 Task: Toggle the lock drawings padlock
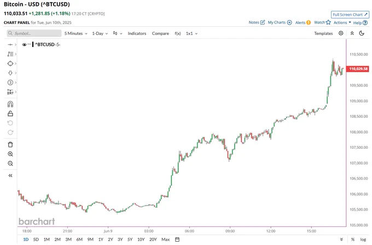(10, 114)
